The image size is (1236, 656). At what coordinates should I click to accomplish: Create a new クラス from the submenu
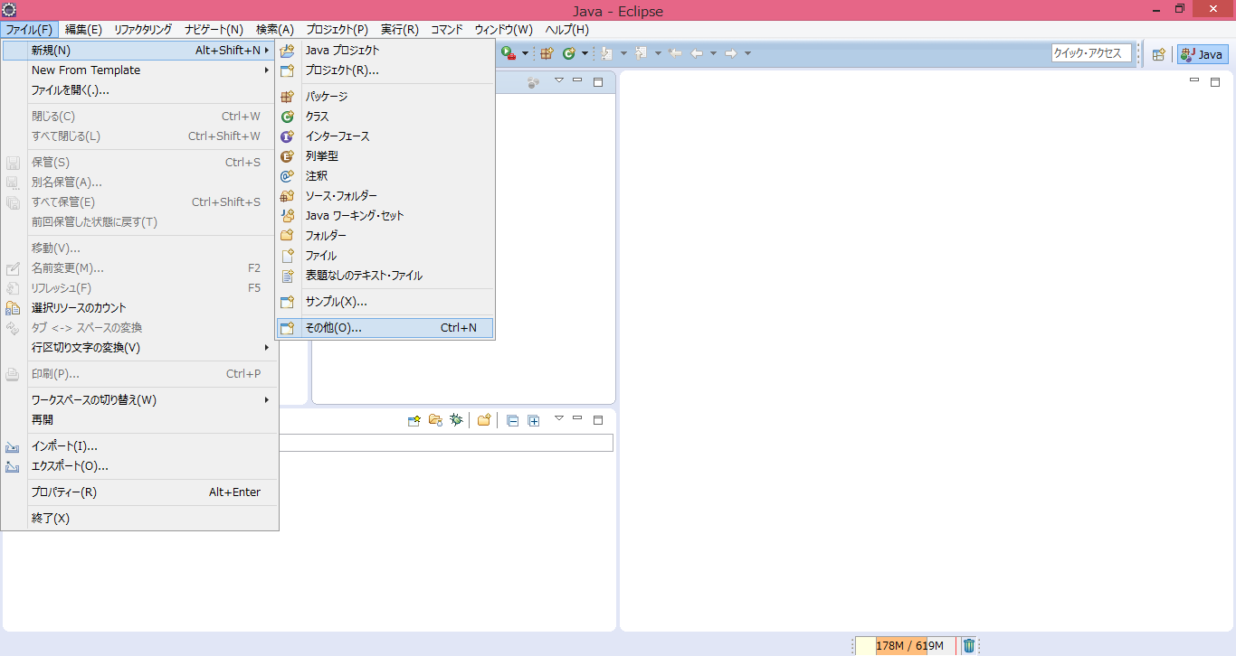click(385, 117)
